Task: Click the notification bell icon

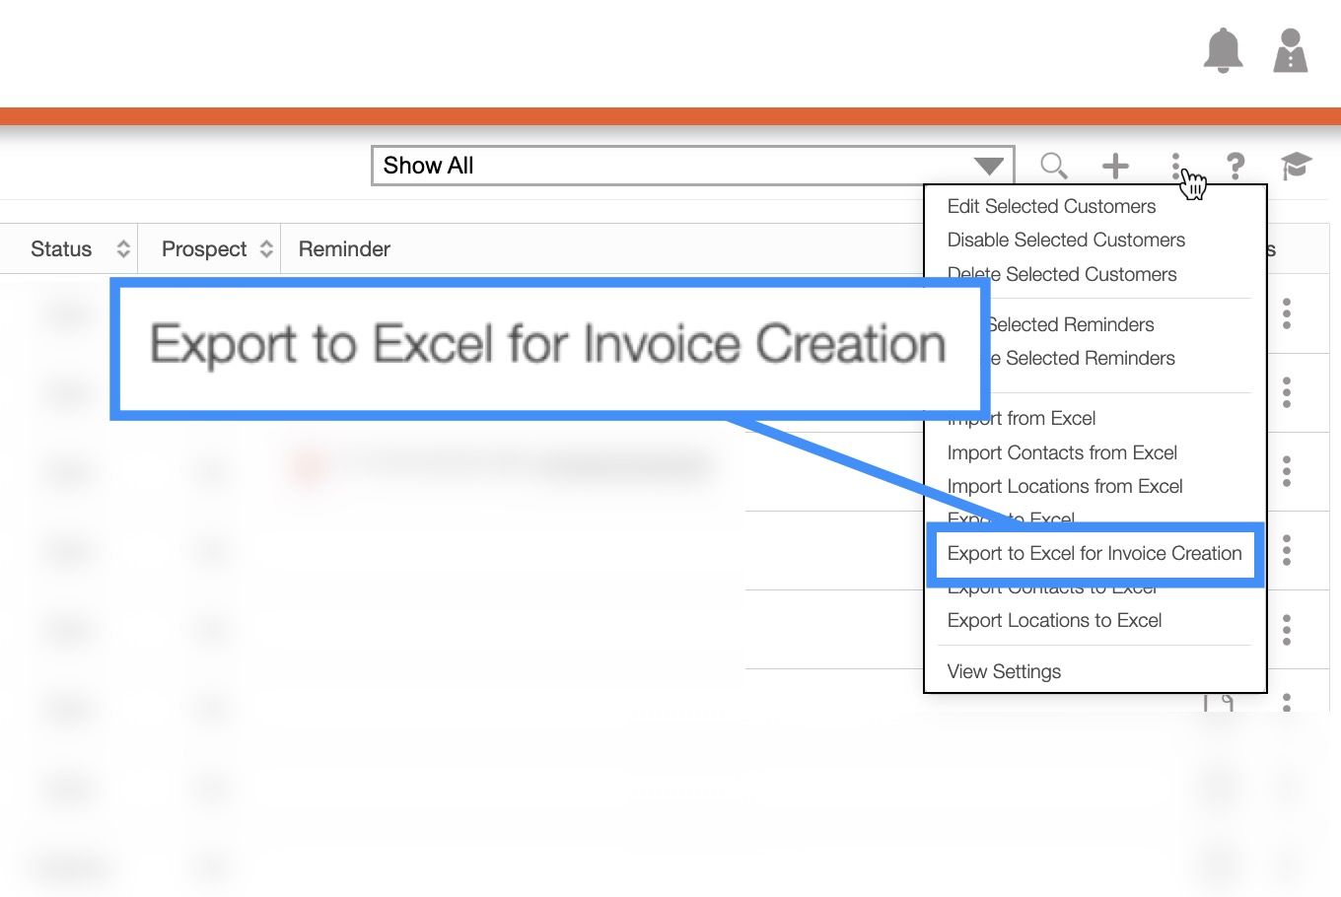Action: pyautogui.click(x=1223, y=50)
